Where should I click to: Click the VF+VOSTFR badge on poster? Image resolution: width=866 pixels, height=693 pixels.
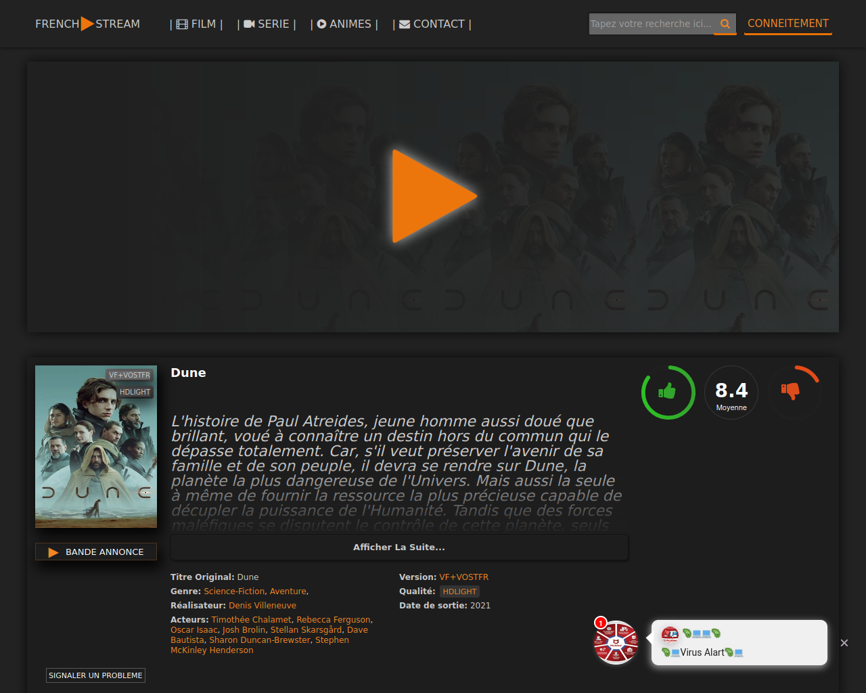point(129,375)
